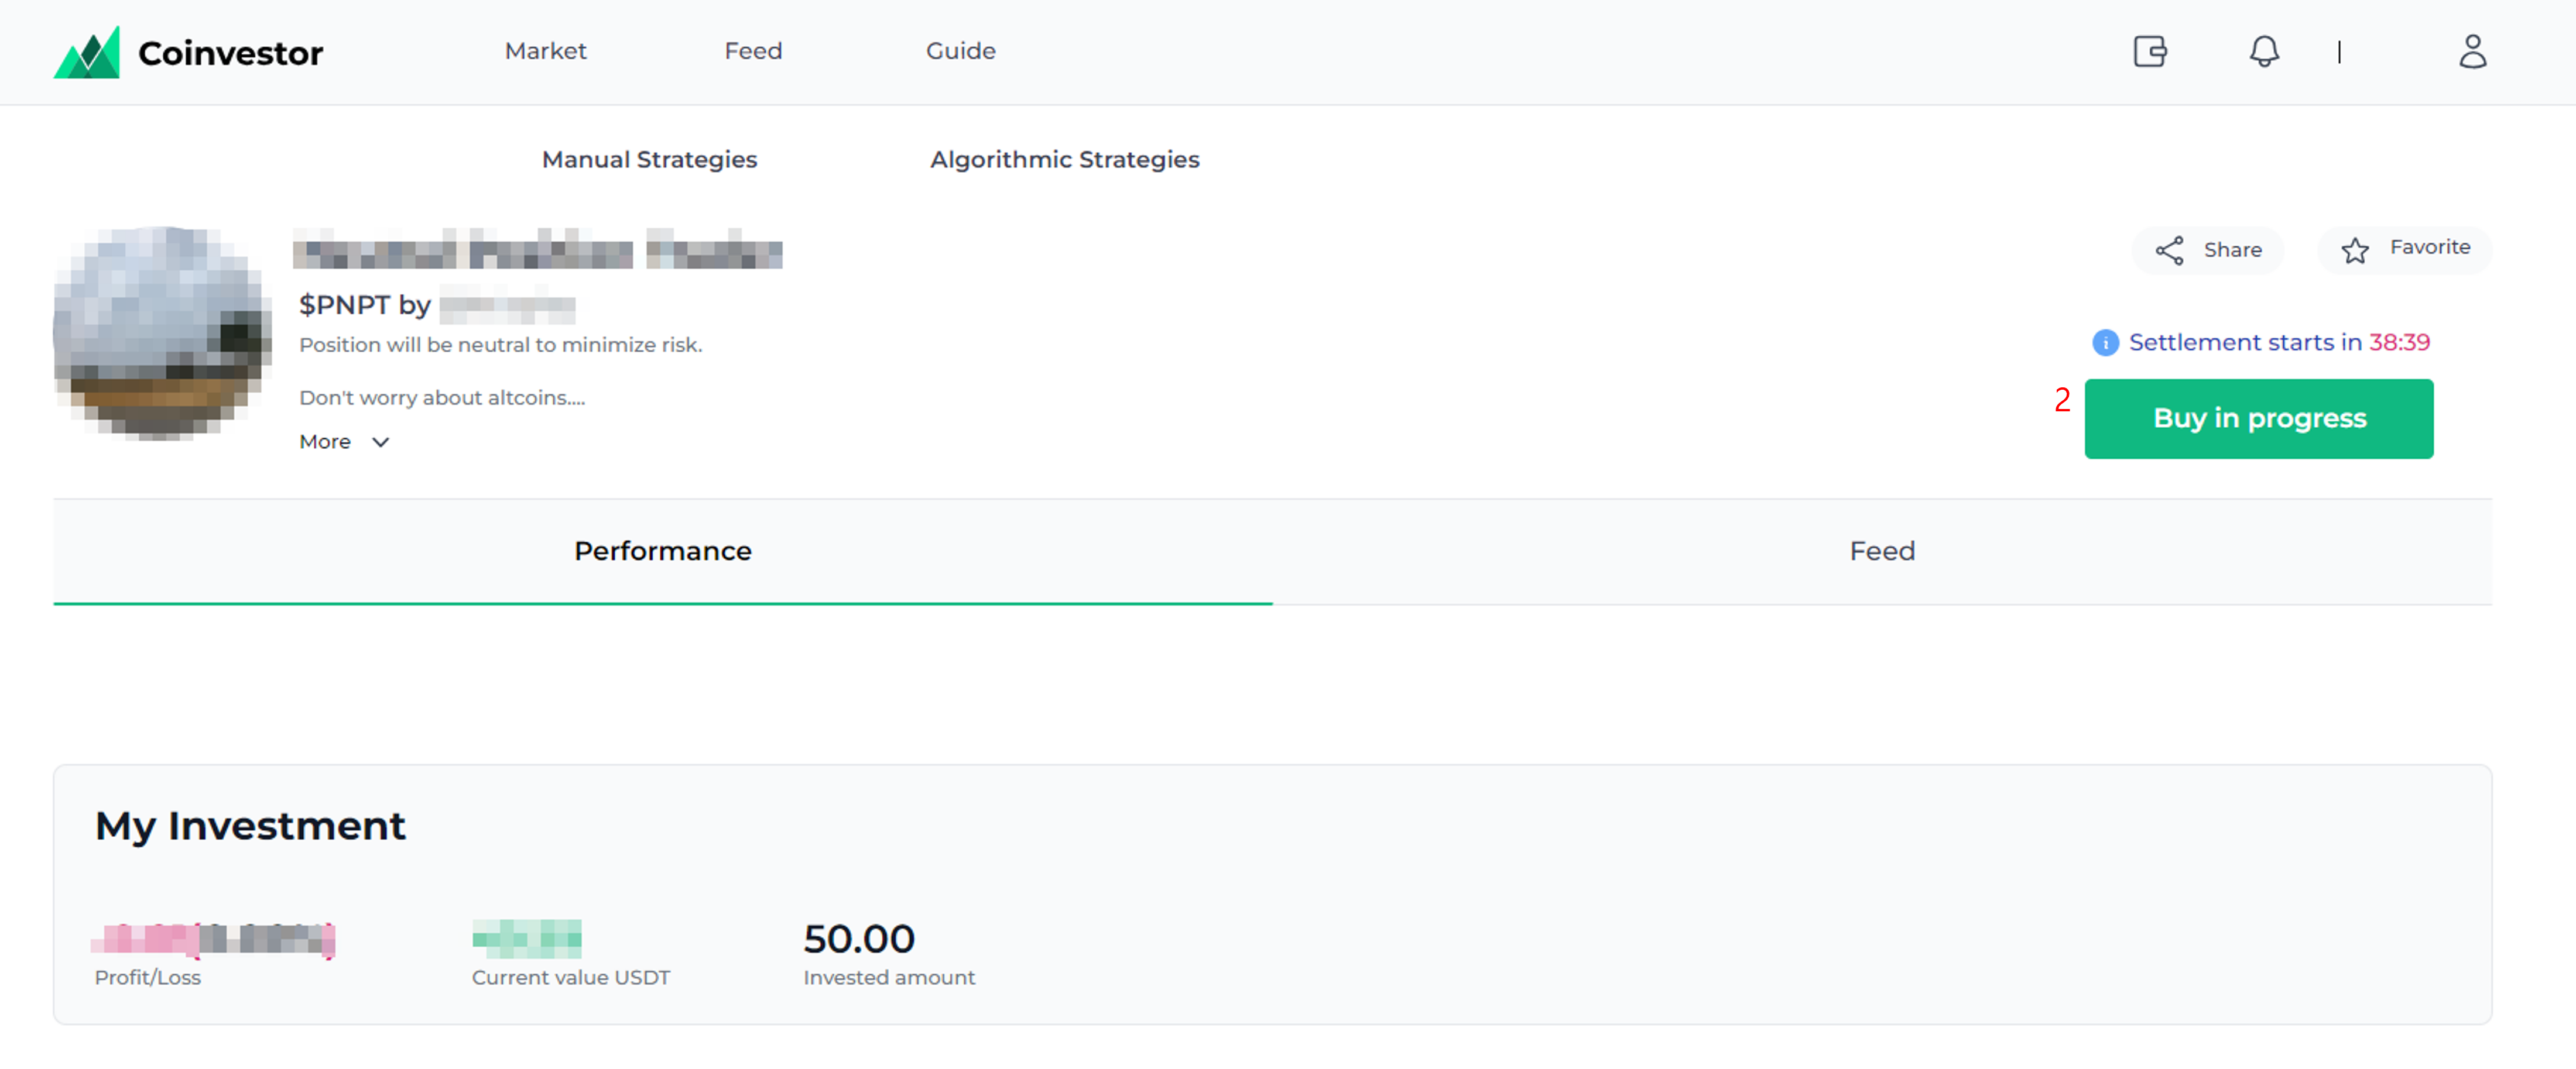Click the 50.00 invested amount value
Image resolution: width=2576 pixels, height=1069 pixels.
pos(859,939)
